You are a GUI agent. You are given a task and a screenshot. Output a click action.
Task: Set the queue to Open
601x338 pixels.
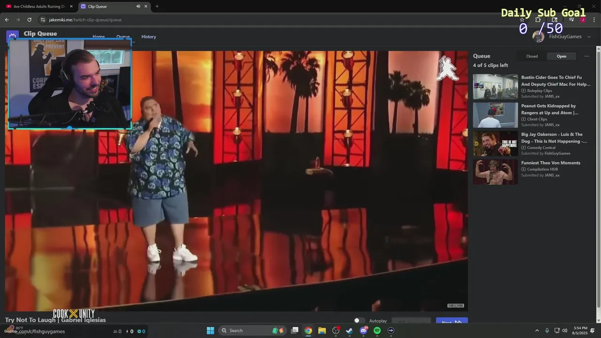(x=562, y=56)
